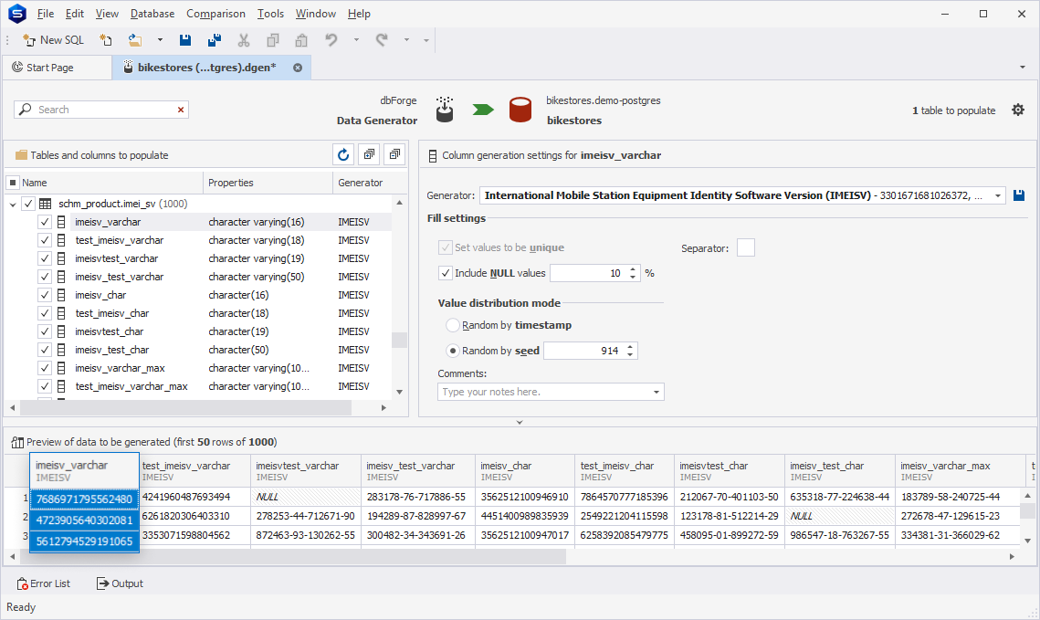Click the preview grid icon beside Preview label
Viewport: 1040px width, 620px height.
point(18,442)
